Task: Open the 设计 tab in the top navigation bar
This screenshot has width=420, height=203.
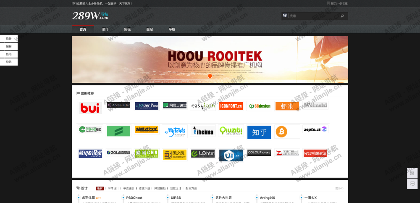Action: (x=105, y=29)
